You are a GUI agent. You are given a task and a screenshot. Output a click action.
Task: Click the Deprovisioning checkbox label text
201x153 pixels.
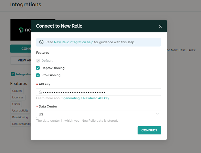point(53,68)
